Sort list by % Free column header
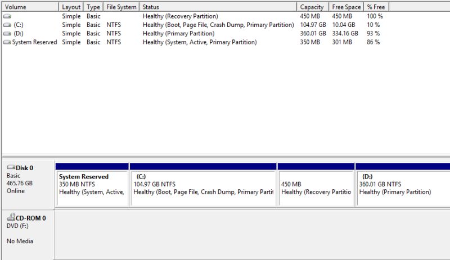 pyautogui.click(x=376, y=7)
